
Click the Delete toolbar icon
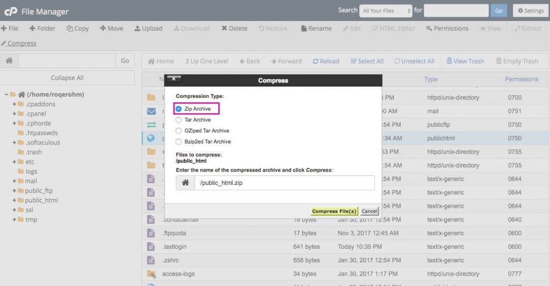coord(225,28)
